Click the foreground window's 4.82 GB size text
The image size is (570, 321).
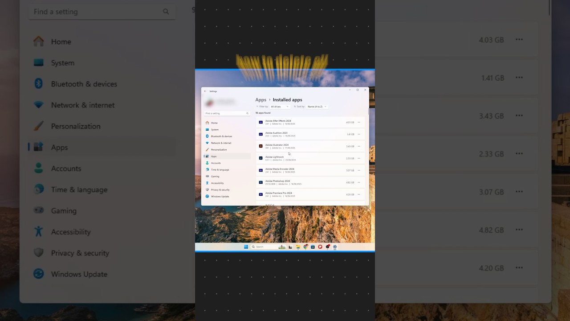click(x=350, y=182)
